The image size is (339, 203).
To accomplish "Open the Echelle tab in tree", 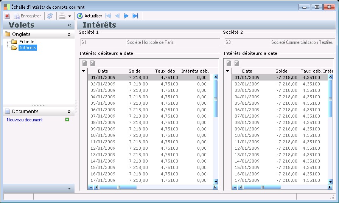I will tap(26, 42).
